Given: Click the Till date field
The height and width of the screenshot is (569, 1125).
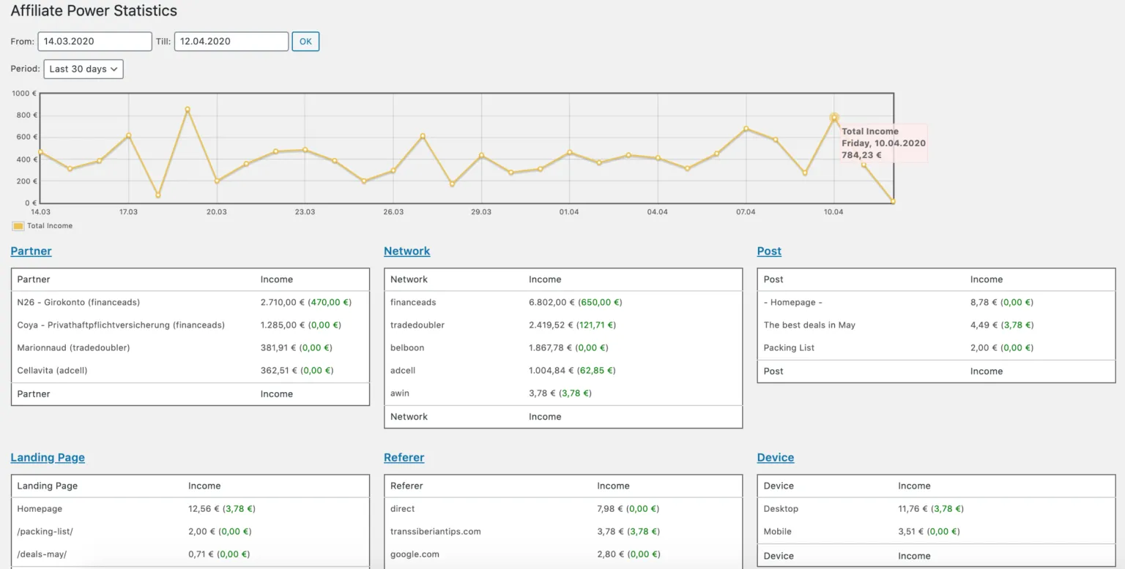Looking at the screenshot, I should point(231,42).
